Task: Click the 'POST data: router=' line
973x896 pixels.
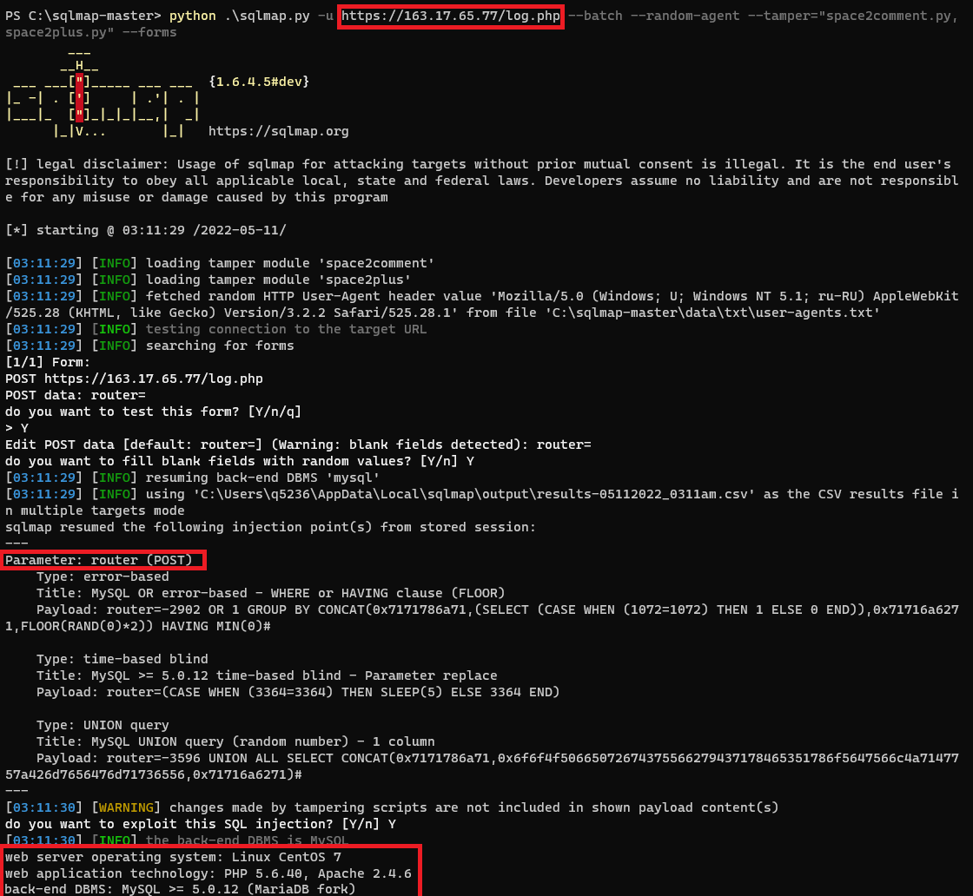Action: [x=76, y=395]
